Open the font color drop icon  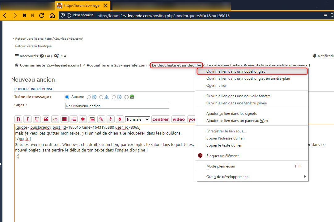pos(120,119)
